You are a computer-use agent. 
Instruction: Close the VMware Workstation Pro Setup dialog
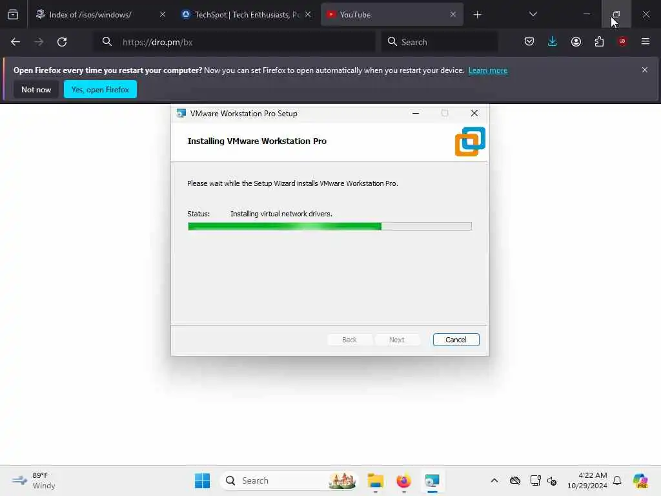(474, 113)
